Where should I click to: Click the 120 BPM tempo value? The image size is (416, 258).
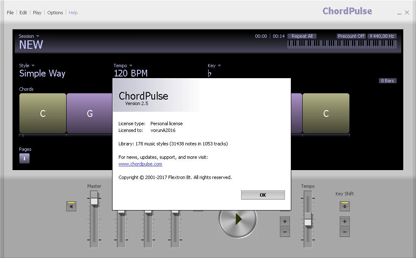coord(131,73)
